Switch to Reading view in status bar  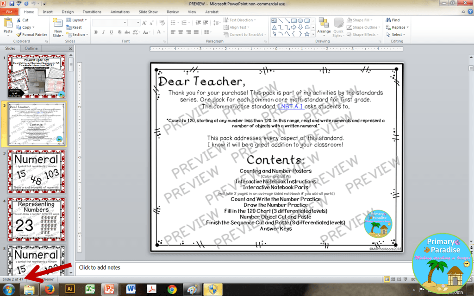pos(399,279)
